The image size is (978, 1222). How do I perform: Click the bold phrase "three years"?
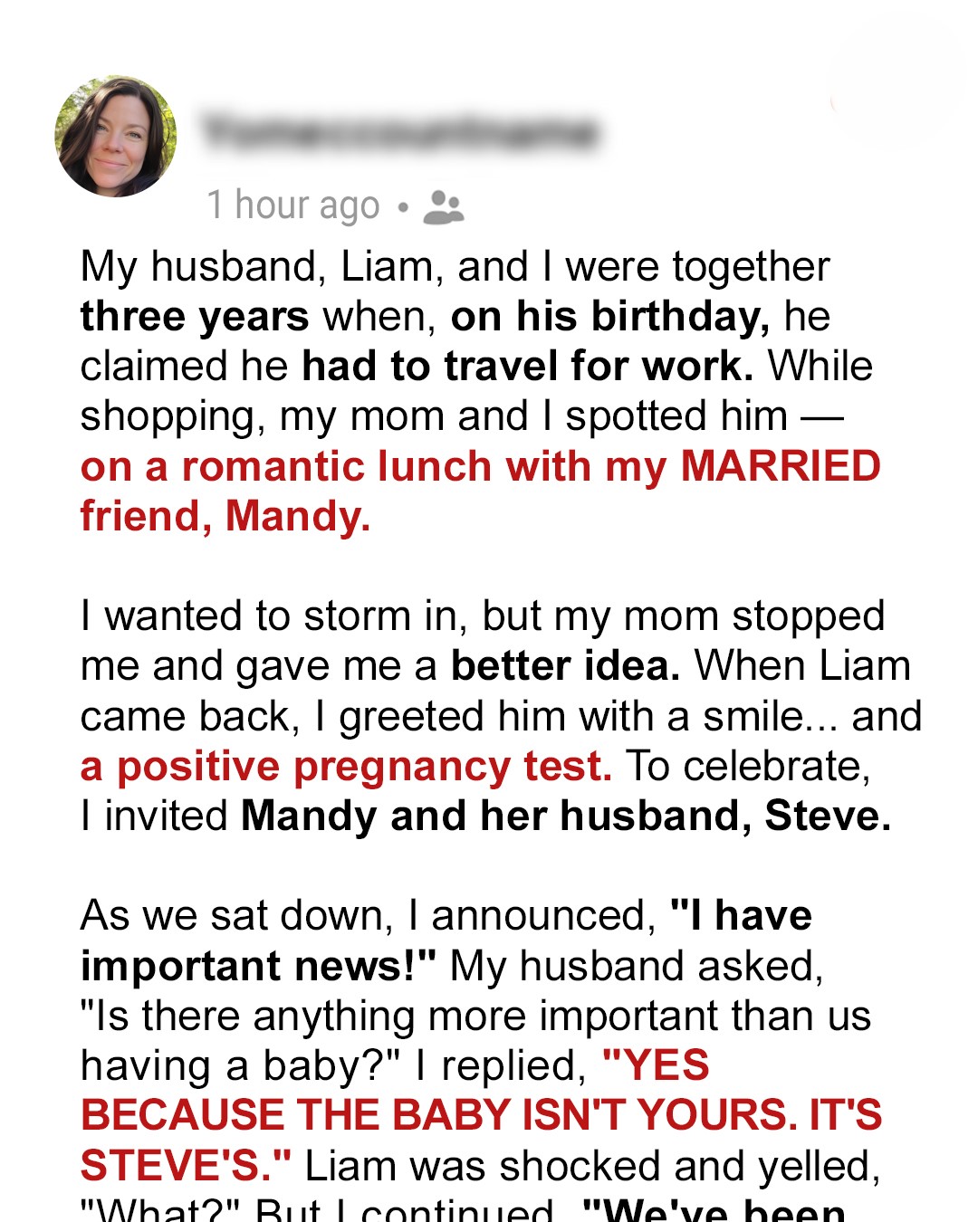pos(195,317)
